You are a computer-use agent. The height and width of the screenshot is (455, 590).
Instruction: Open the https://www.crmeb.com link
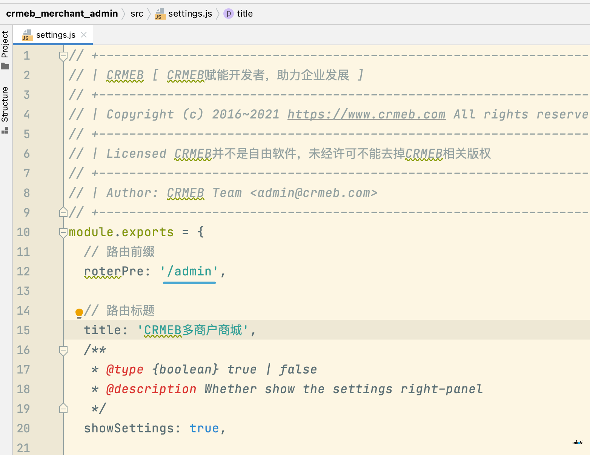click(366, 114)
